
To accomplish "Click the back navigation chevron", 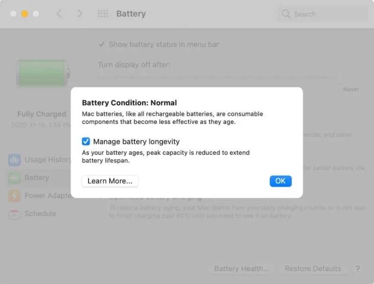I will tap(59, 13).
